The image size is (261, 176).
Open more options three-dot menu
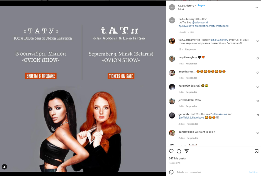click(x=256, y=7)
